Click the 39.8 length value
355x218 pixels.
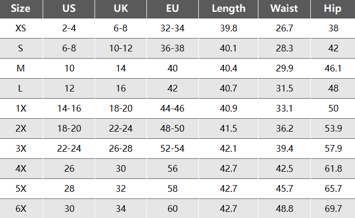pos(229,28)
